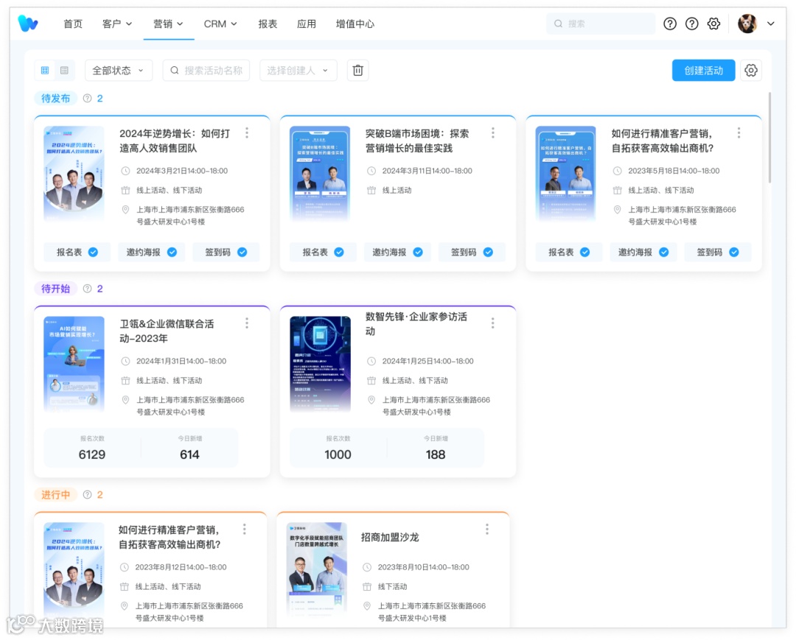Expand the account dropdown arrow beside avatar
Image resolution: width=796 pixels, height=640 pixels.
pyautogui.click(x=771, y=24)
